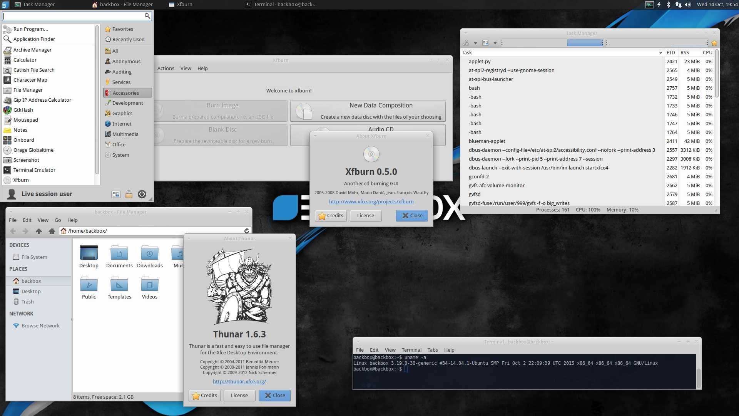Open the xfce.org xfburn project link
This screenshot has width=739, height=416.
coord(371,201)
